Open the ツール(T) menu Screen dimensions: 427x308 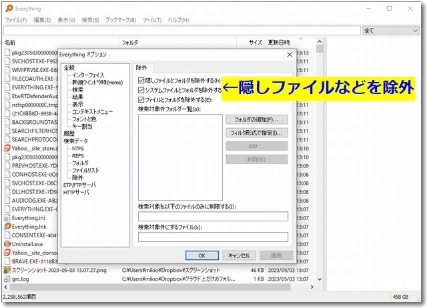[x=152, y=20]
